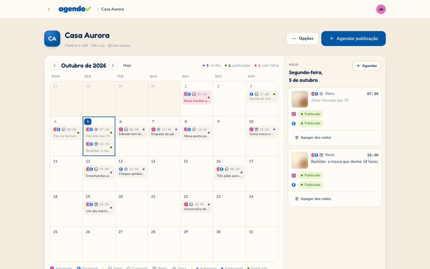Go to the previous month
The width and height of the screenshot is (430, 269).
pyautogui.click(x=54, y=66)
